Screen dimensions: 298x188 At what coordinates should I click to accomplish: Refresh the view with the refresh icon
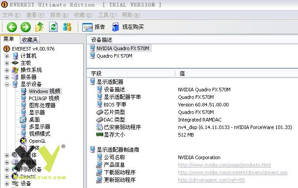pyautogui.click(x=54, y=27)
